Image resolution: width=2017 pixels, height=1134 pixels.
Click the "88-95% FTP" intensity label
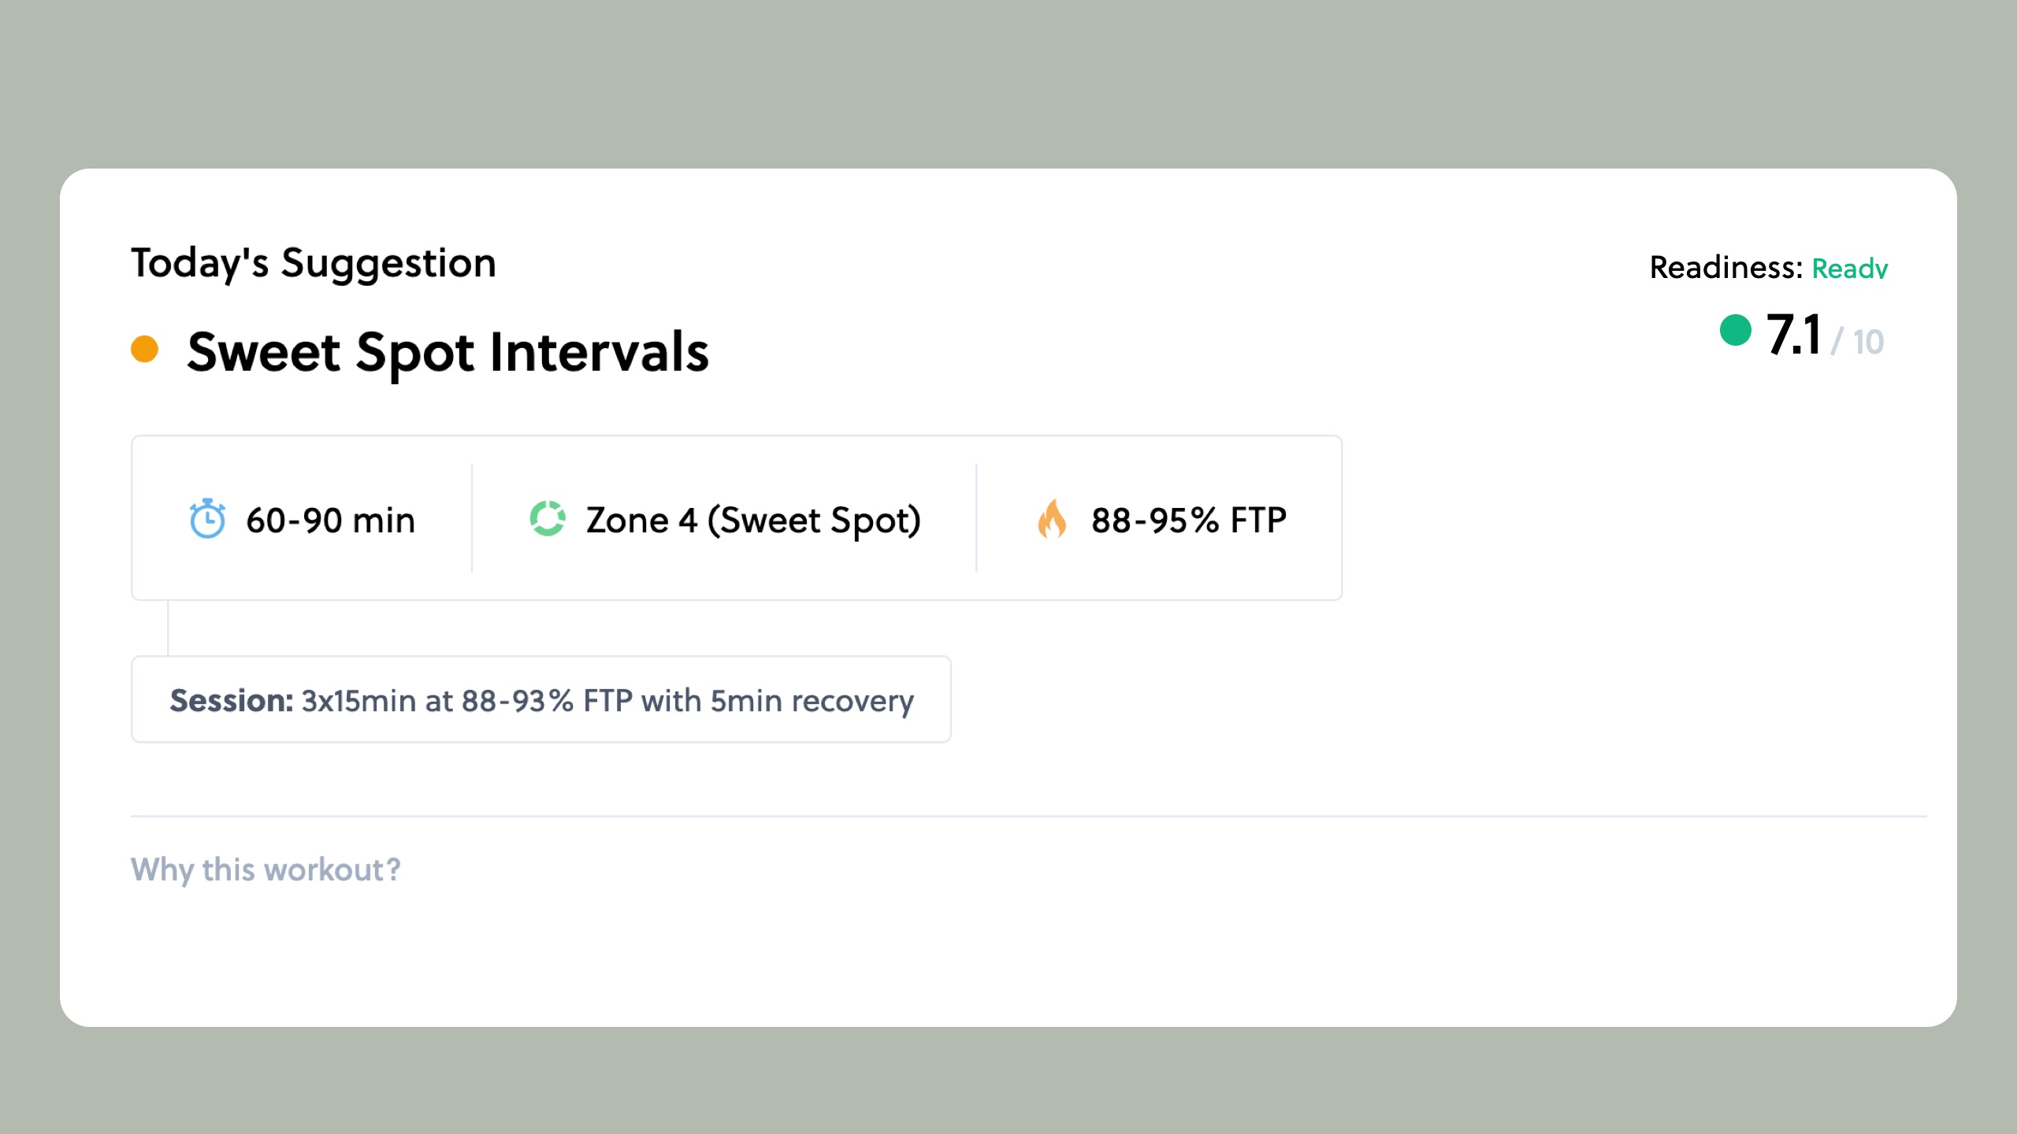pos(1188,521)
